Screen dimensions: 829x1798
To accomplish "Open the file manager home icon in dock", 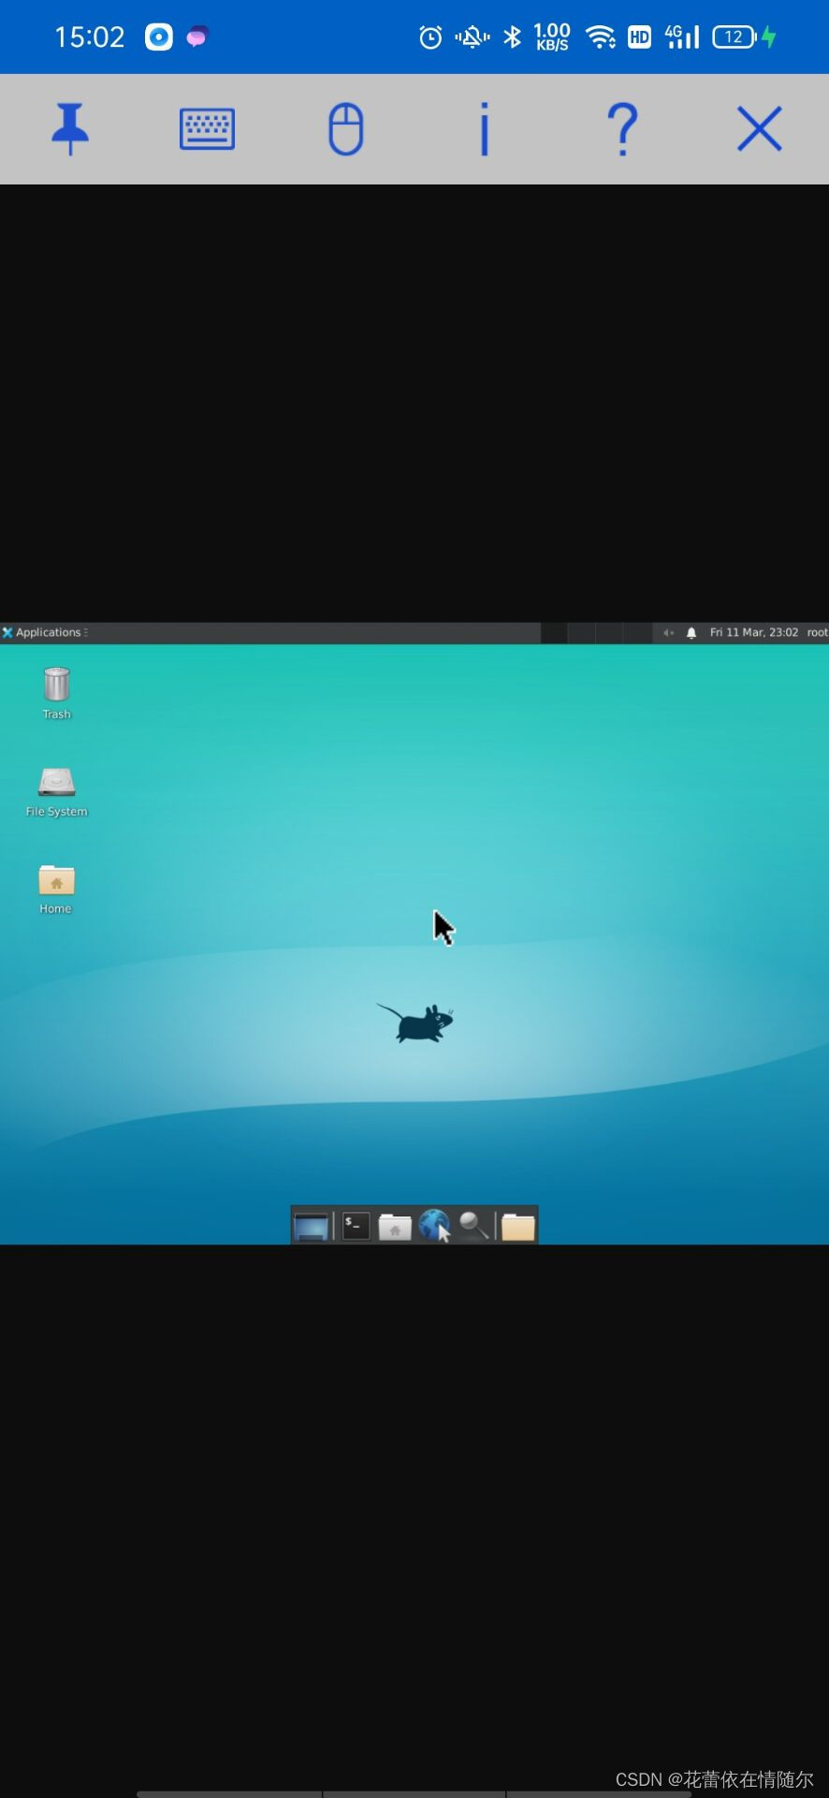I will [x=395, y=1227].
